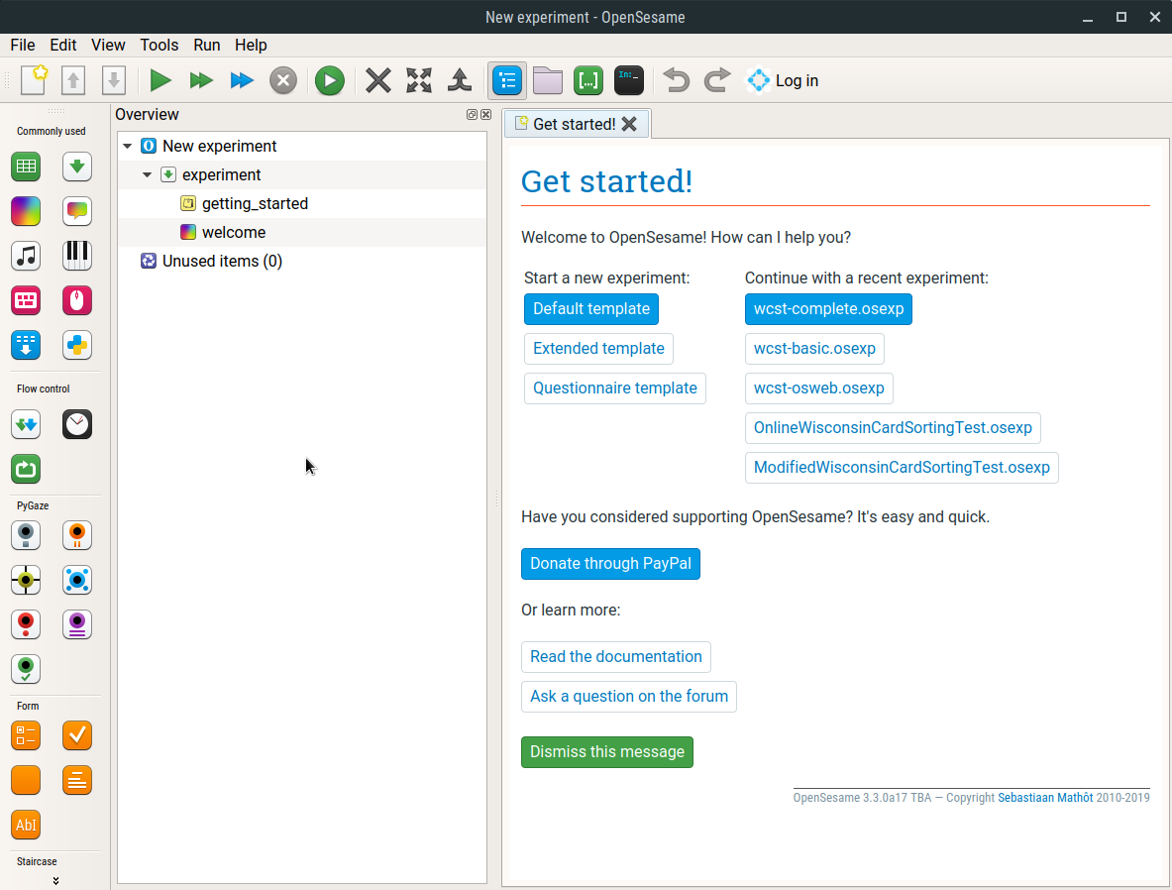Undo the last action
This screenshot has height=890, width=1172.
click(x=677, y=80)
